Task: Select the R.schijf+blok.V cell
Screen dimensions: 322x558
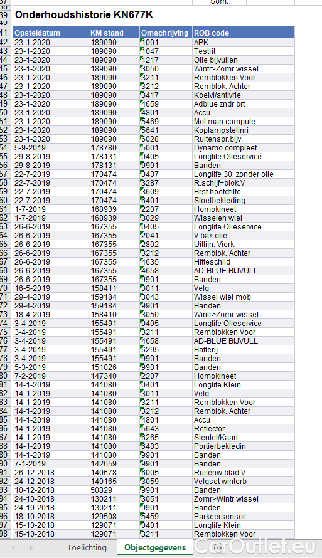Action: pos(244,183)
